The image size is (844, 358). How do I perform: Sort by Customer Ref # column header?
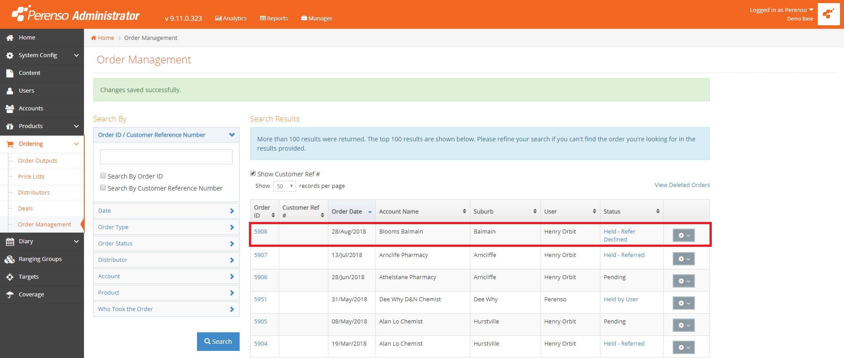pyautogui.click(x=304, y=211)
